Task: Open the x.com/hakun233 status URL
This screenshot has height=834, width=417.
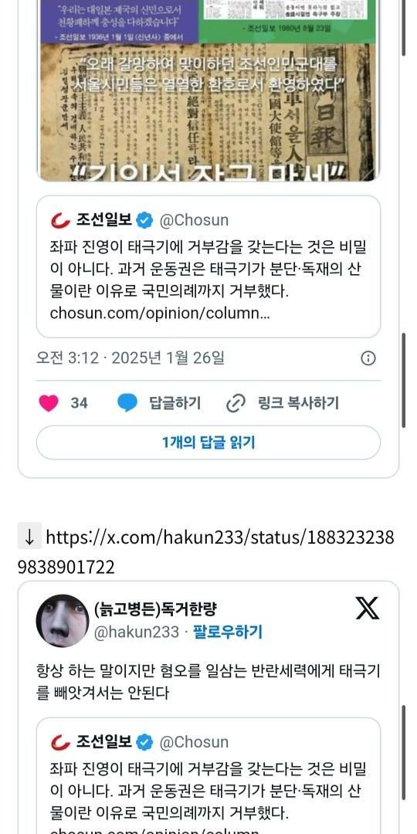Action: click(206, 552)
